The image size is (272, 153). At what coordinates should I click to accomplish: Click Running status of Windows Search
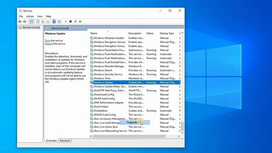151,70
